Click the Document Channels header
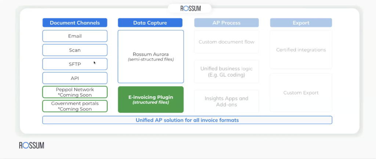This screenshot has height=159, width=376. click(75, 23)
